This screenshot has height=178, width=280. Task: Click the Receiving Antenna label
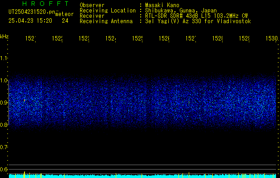tap(106, 21)
